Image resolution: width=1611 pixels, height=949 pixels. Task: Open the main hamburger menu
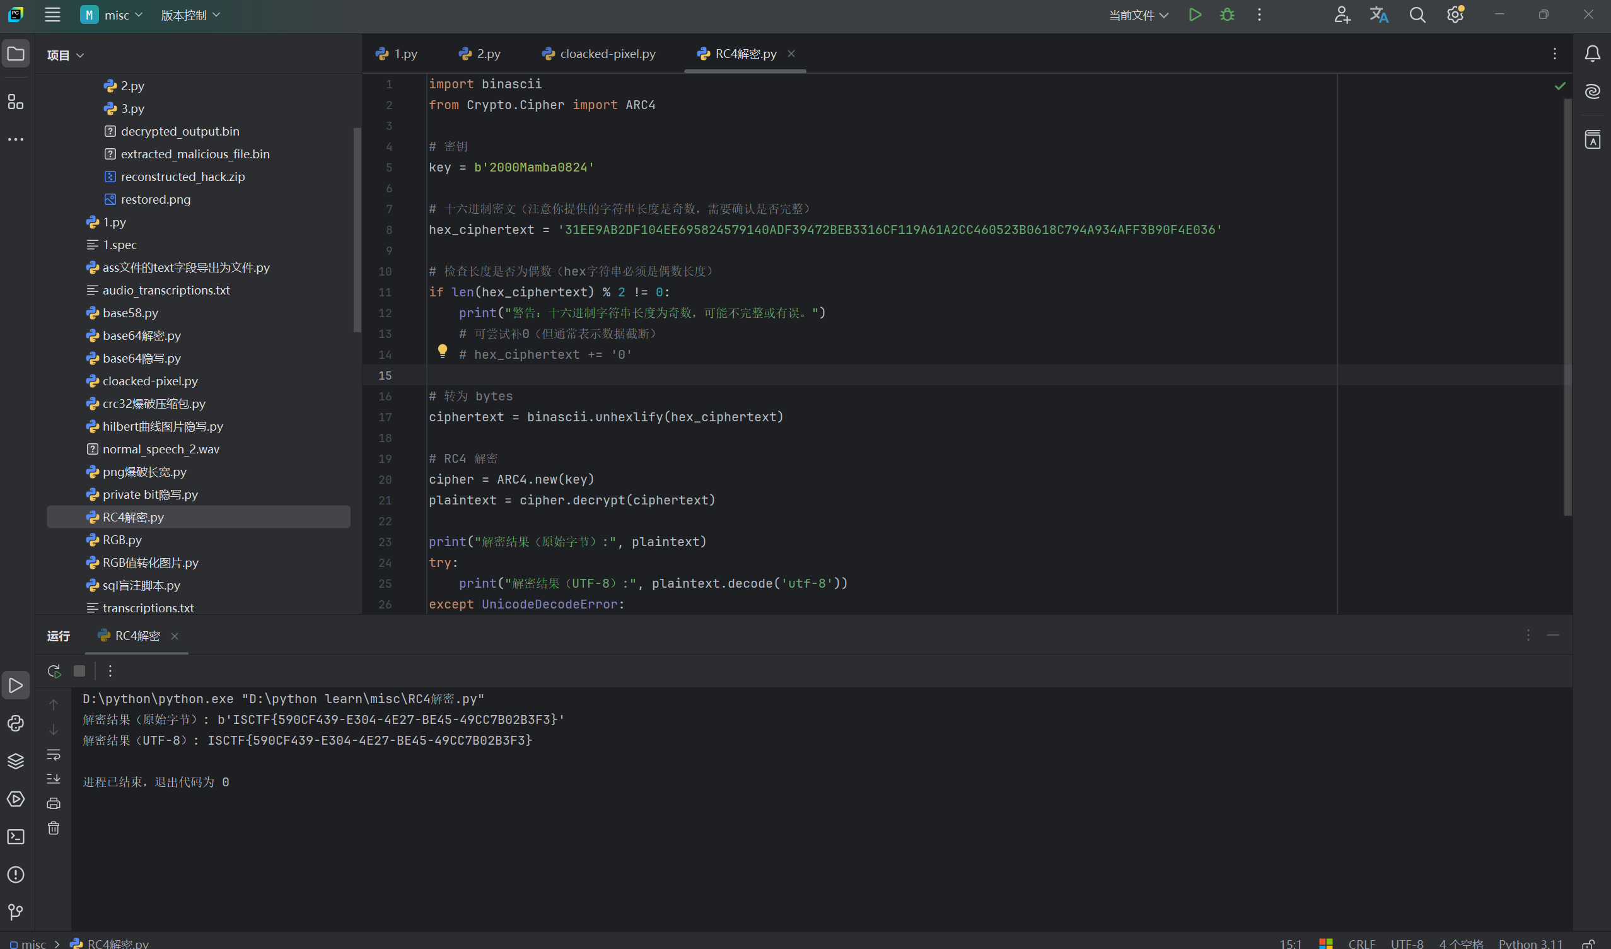(52, 15)
